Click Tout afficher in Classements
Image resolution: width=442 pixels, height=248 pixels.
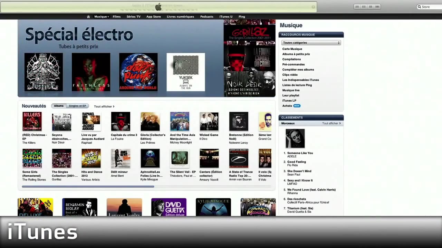(x=331, y=123)
